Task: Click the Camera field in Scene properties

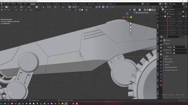Action: click(180, 47)
